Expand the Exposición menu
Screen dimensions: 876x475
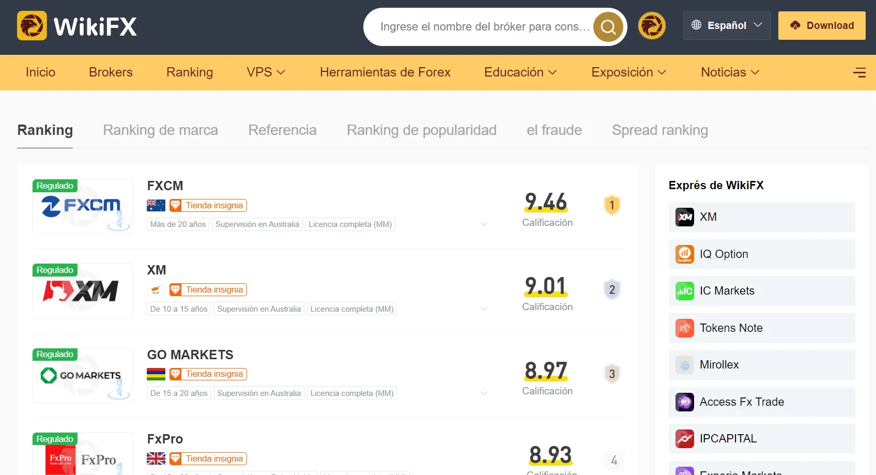(629, 72)
